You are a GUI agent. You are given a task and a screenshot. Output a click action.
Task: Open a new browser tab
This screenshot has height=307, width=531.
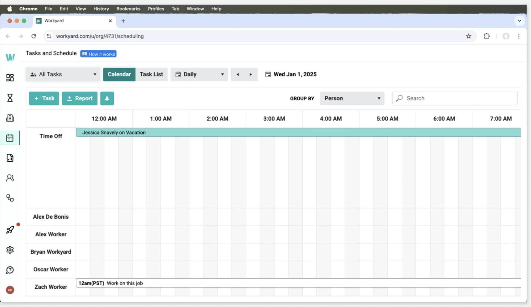(123, 21)
